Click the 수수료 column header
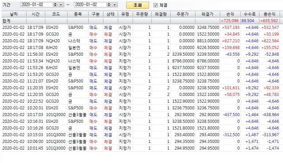The width and height of the screenshot is (283, 163). point(250,14)
